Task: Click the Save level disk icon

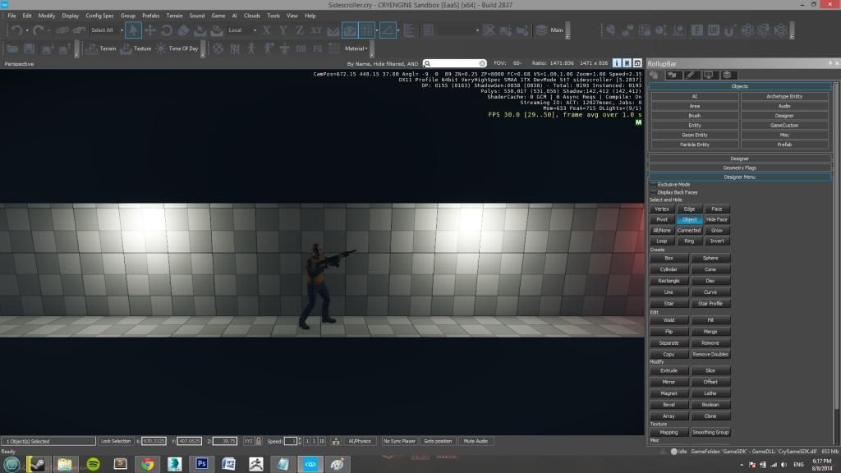Action: 30,48
